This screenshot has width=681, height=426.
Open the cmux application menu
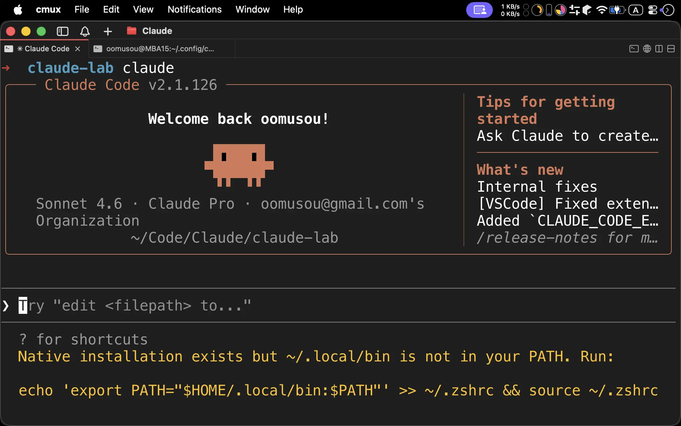[x=48, y=9]
